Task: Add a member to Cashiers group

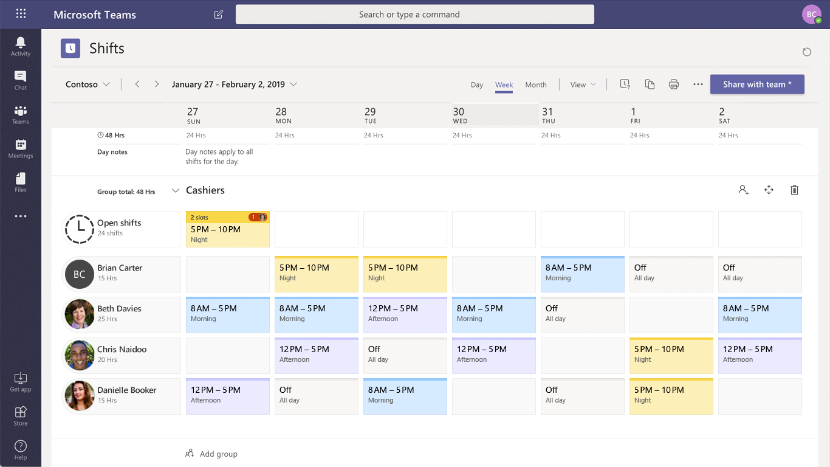Action: click(x=744, y=190)
